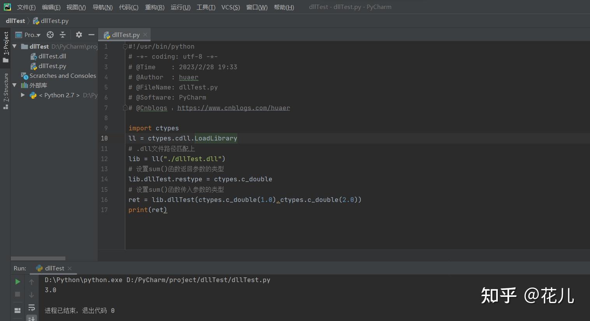This screenshot has width=590, height=321.
Task: Enable Scroll to End in Run console
Action: [x=31, y=318]
